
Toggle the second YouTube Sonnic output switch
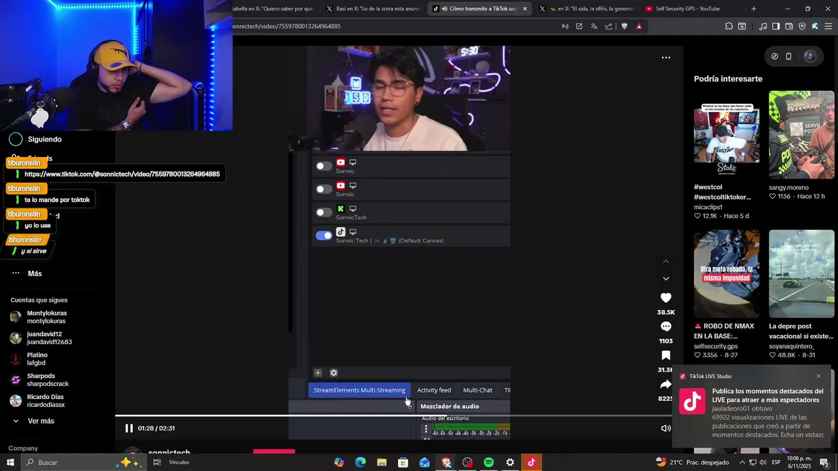coord(324,189)
